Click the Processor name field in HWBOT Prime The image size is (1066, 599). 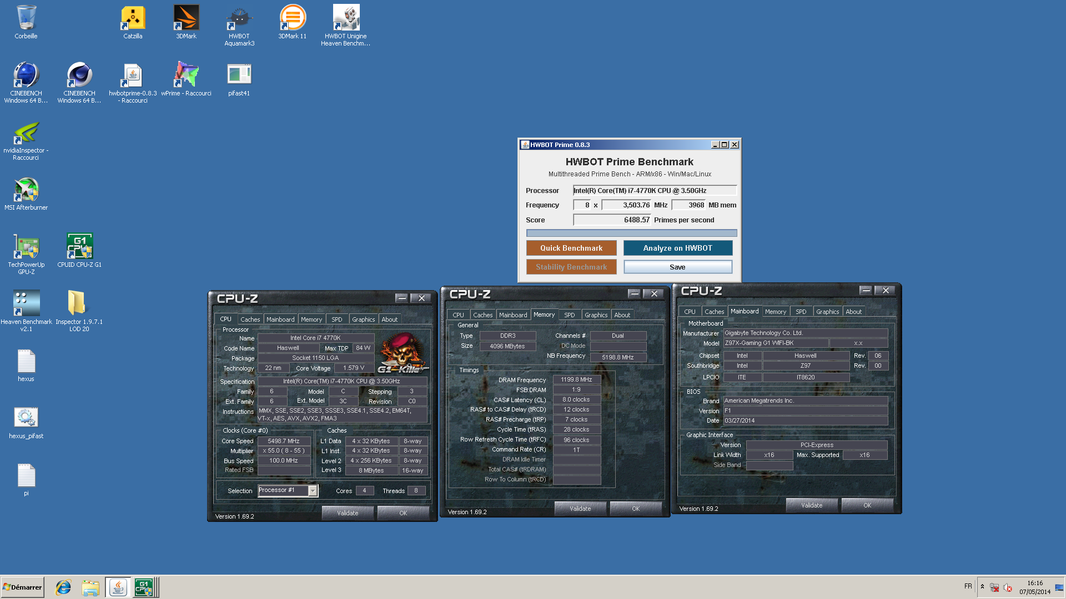(x=655, y=190)
